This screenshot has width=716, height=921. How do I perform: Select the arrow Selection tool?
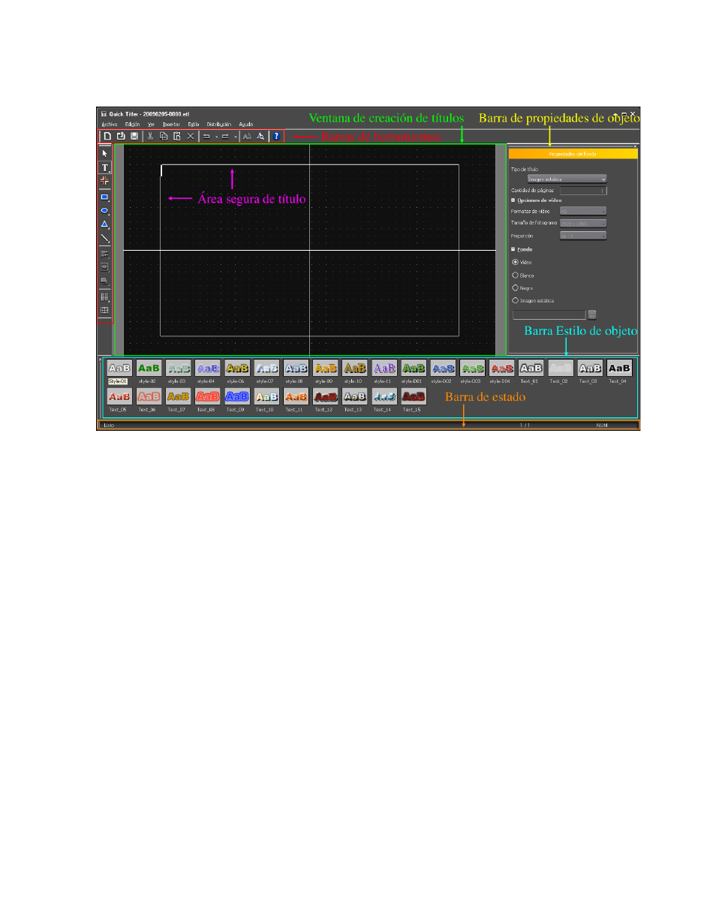click(x=105, y=153)
